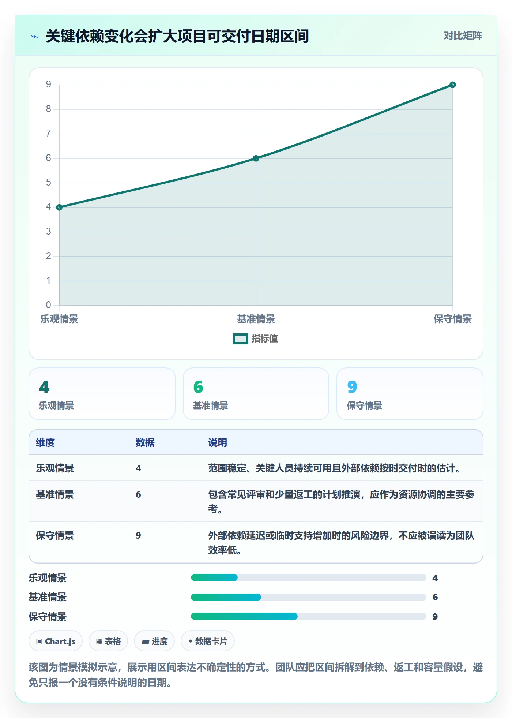Click table value 9 in 保守情景 row
The width and height of the screenshot is (512, 718).
[x=138, y=536]
